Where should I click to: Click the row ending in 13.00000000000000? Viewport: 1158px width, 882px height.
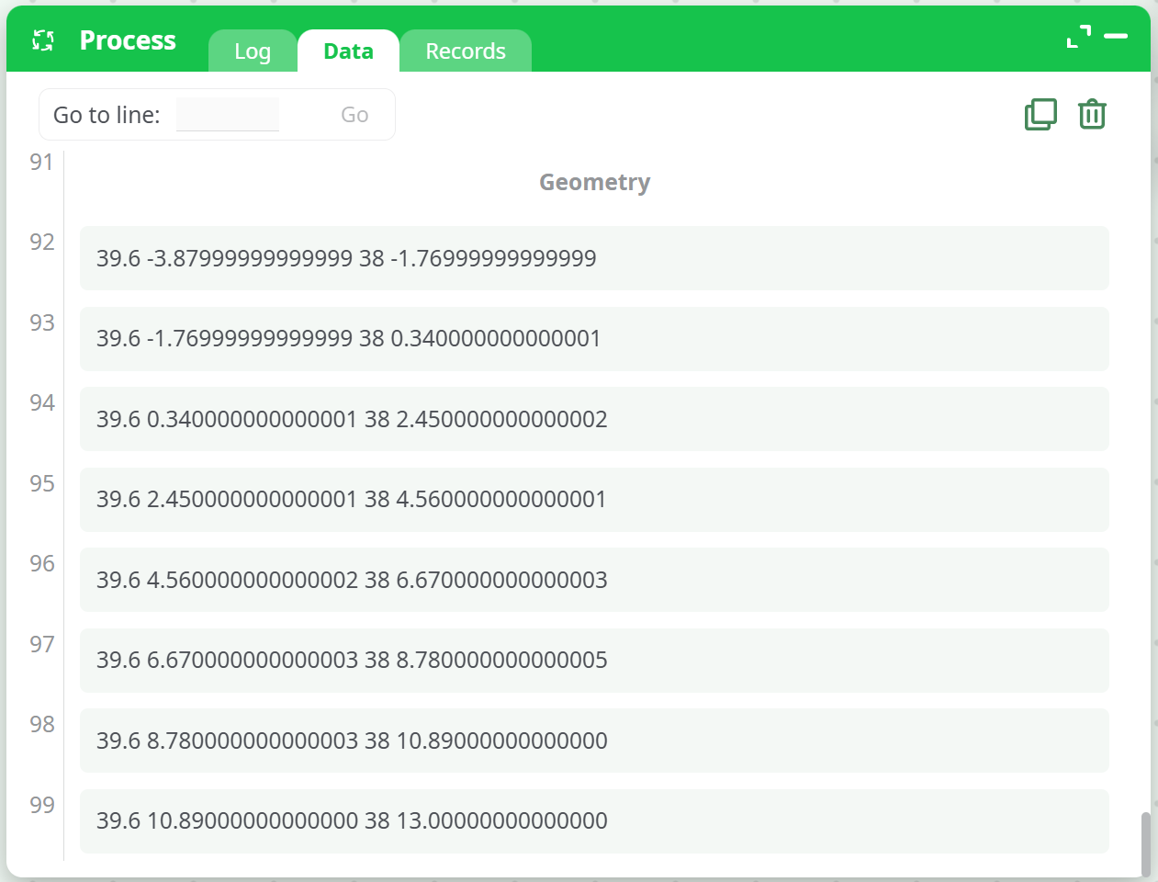[x=594, y=821]
